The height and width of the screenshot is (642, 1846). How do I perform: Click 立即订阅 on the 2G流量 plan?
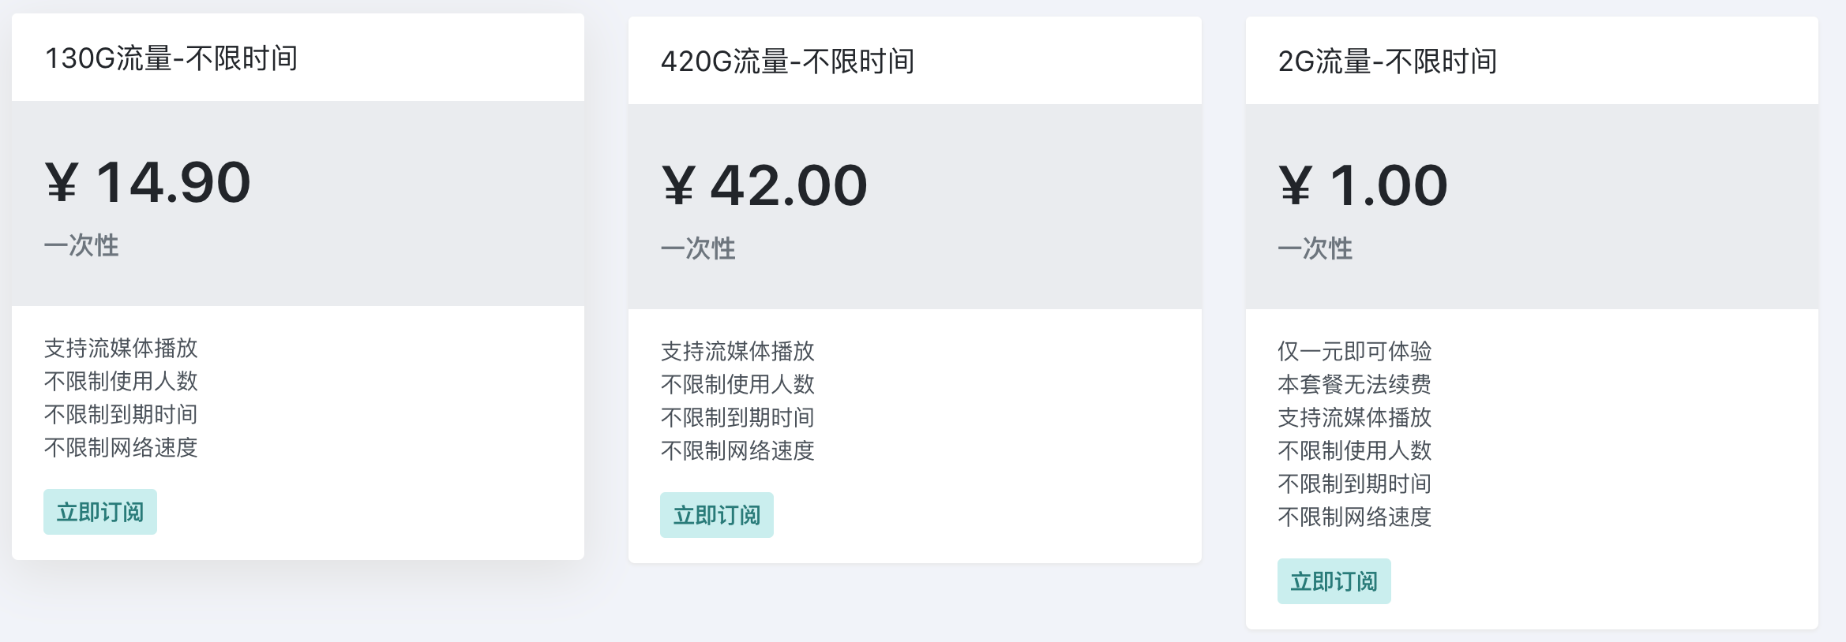pyautogui.click(x=1334, y=582)
